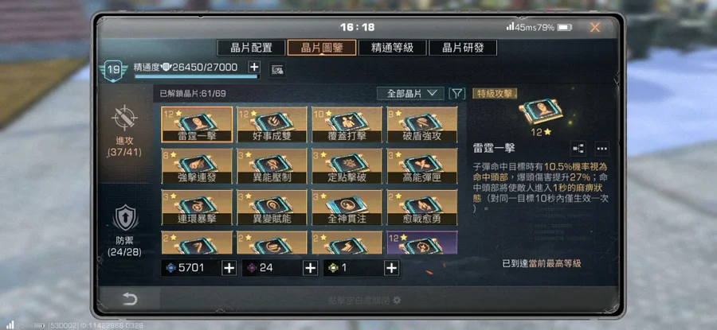This screenshot has height=330, width=717.
Task: Add mastery points with the plus button
Action: click(254, 67)
